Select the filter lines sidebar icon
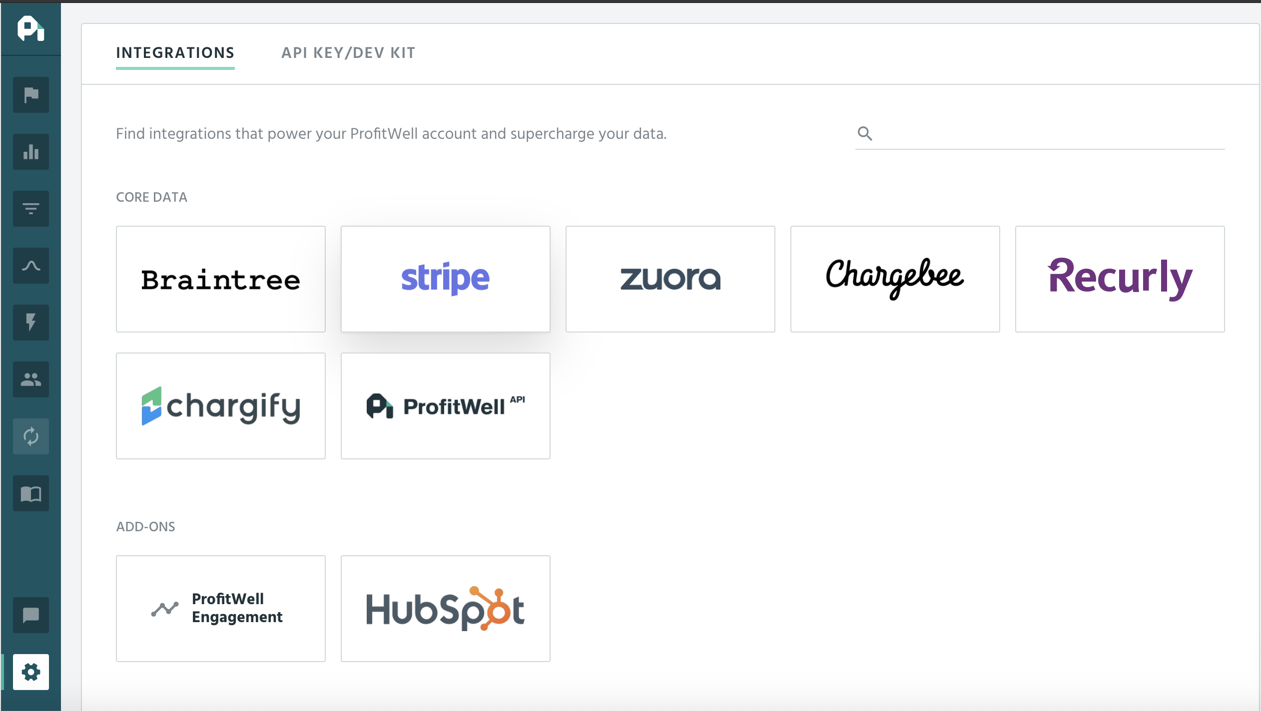 pyautogui.click(x=31, y=209)
